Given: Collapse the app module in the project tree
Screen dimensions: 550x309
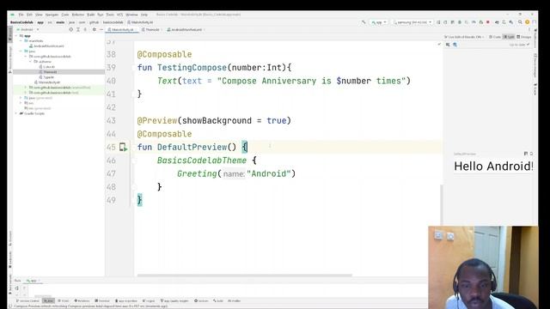Looking at the screenshot, I should (16, 36).
